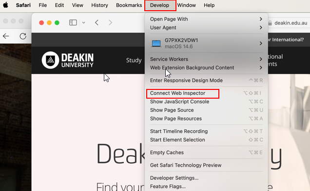Go forward with Safari forward chevron
310x191 pixels.
[x=110, y=23]
